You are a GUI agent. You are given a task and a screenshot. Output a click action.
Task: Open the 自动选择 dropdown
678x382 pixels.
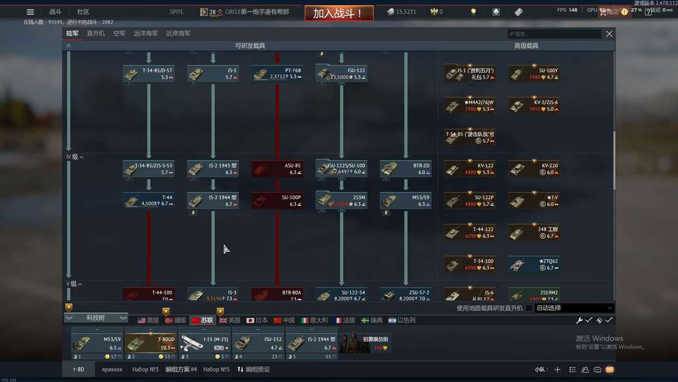pyautogui.click(x=574, y=308)
